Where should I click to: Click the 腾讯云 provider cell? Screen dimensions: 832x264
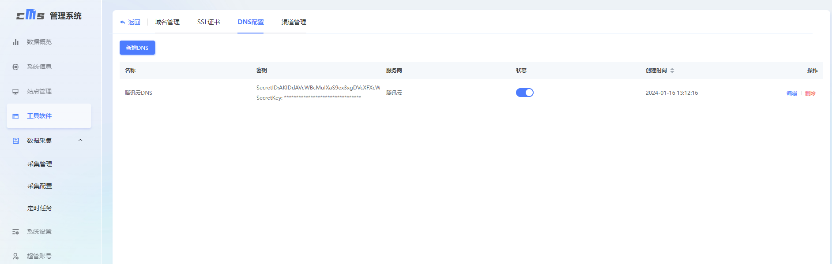point(394,93)
